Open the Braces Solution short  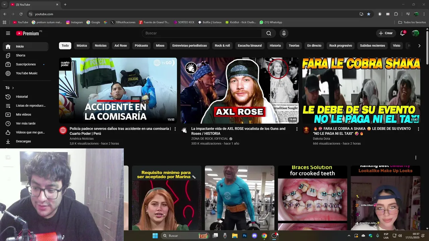(x=312, y=198)
